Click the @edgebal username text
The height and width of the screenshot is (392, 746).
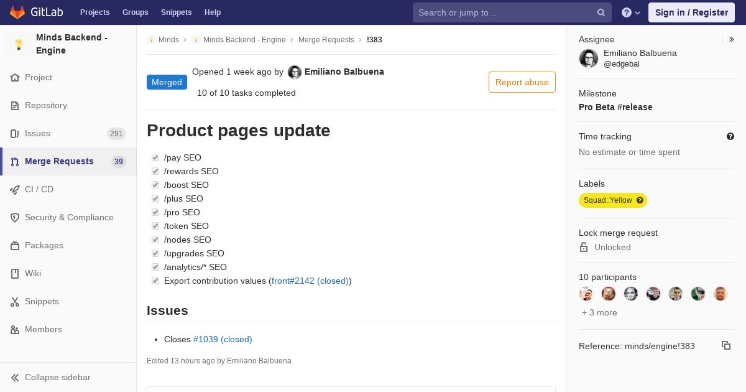coord(622,64)
